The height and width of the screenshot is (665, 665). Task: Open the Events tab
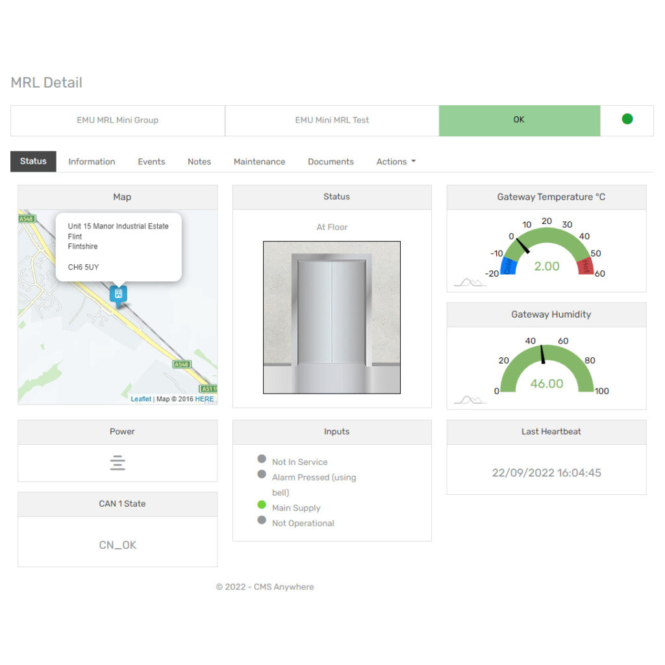point(151,162)
